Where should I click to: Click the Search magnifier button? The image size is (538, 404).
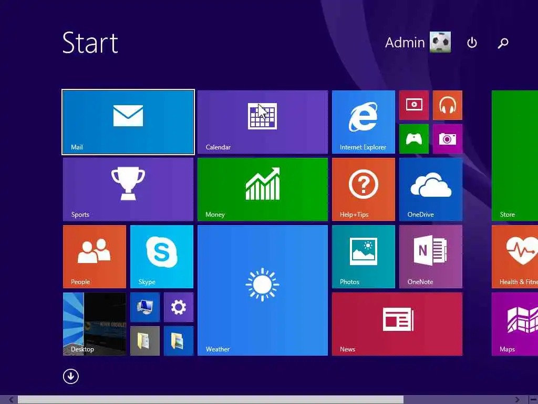tap(503, 43)
